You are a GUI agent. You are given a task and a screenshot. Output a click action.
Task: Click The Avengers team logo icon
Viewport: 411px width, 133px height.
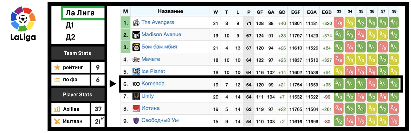[x=136, y=23]
